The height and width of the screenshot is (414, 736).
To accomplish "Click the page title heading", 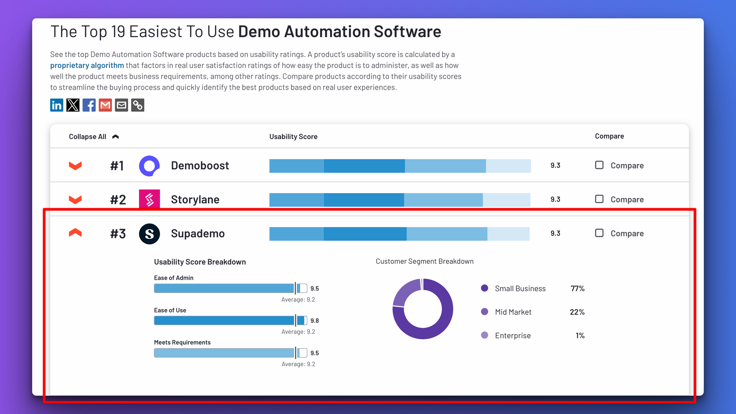I will tap(245, 32).
